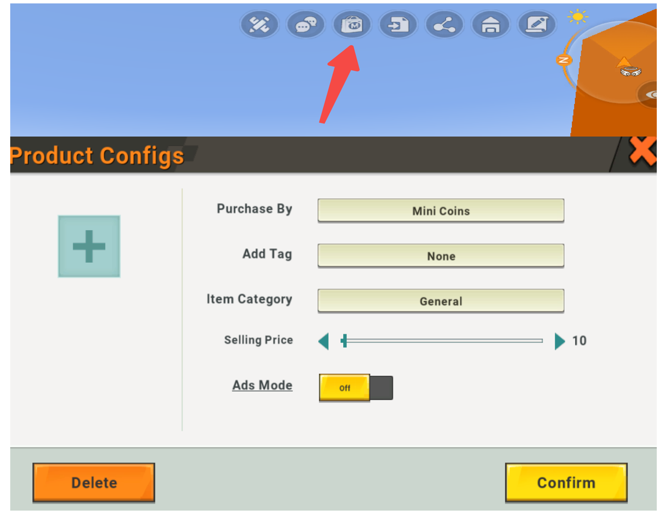Open the Purchase By Mini Coins dropdown
The height and width of the screenshot is (514, 667).
(x=441, y=211)
